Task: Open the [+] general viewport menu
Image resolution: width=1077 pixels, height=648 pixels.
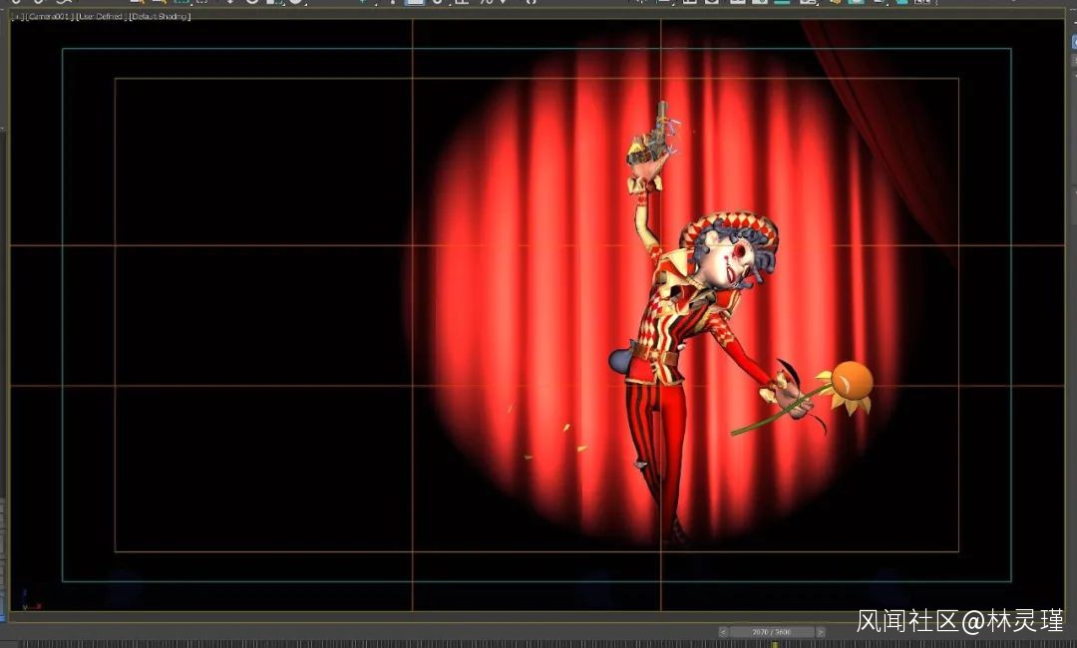Action: click(x=15, y=17)
